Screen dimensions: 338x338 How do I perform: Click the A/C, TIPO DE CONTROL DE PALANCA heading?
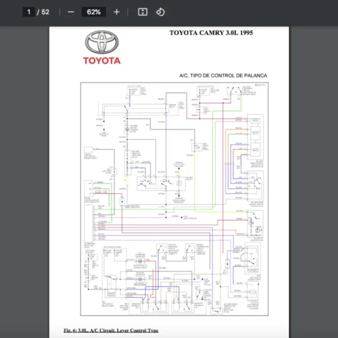[x=223, y=75]
